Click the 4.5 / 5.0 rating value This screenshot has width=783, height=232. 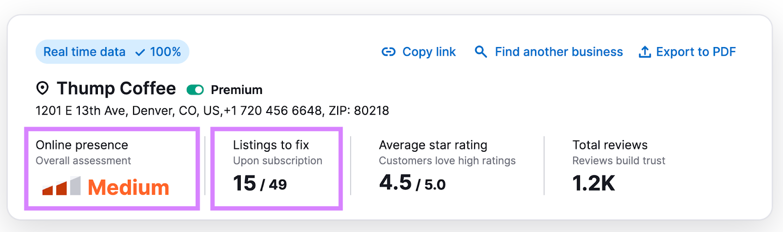(412, 184)
